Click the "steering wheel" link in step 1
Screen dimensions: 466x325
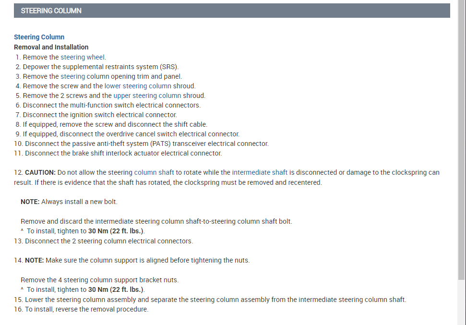[x=83, y=57]
